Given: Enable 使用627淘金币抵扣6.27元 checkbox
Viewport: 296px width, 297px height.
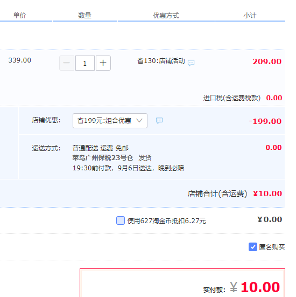Looking at the screenshot, I should click(x=121, y=220).
